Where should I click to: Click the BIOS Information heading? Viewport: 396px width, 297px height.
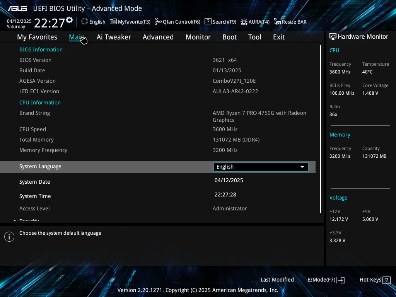(41, 49)
